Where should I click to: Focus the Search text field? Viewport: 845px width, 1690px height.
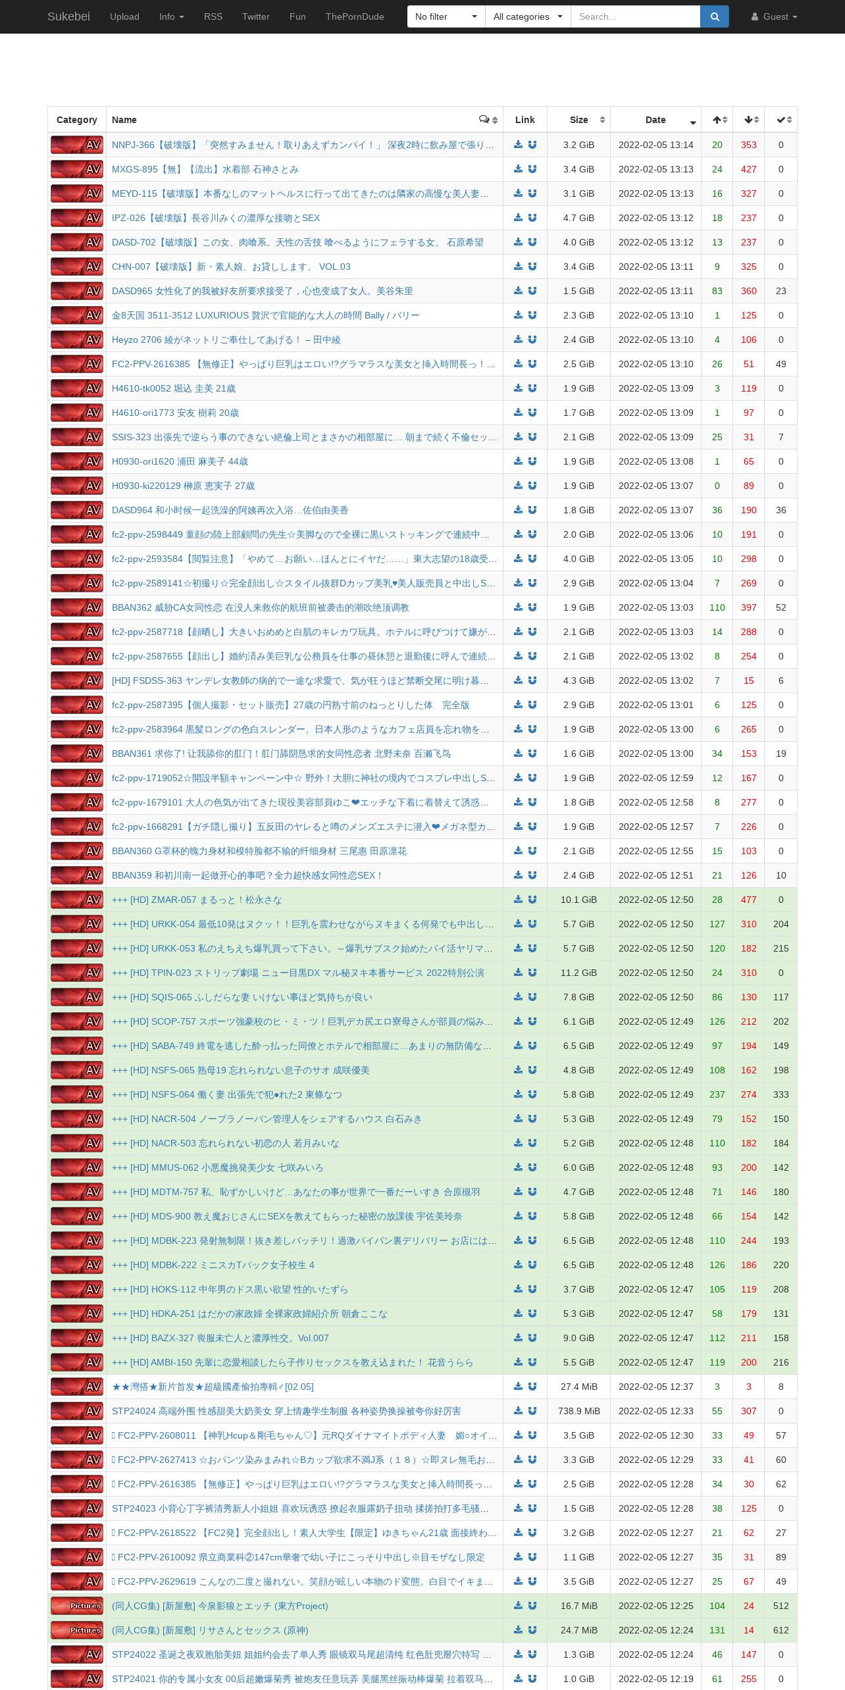[x=635, y=16]
